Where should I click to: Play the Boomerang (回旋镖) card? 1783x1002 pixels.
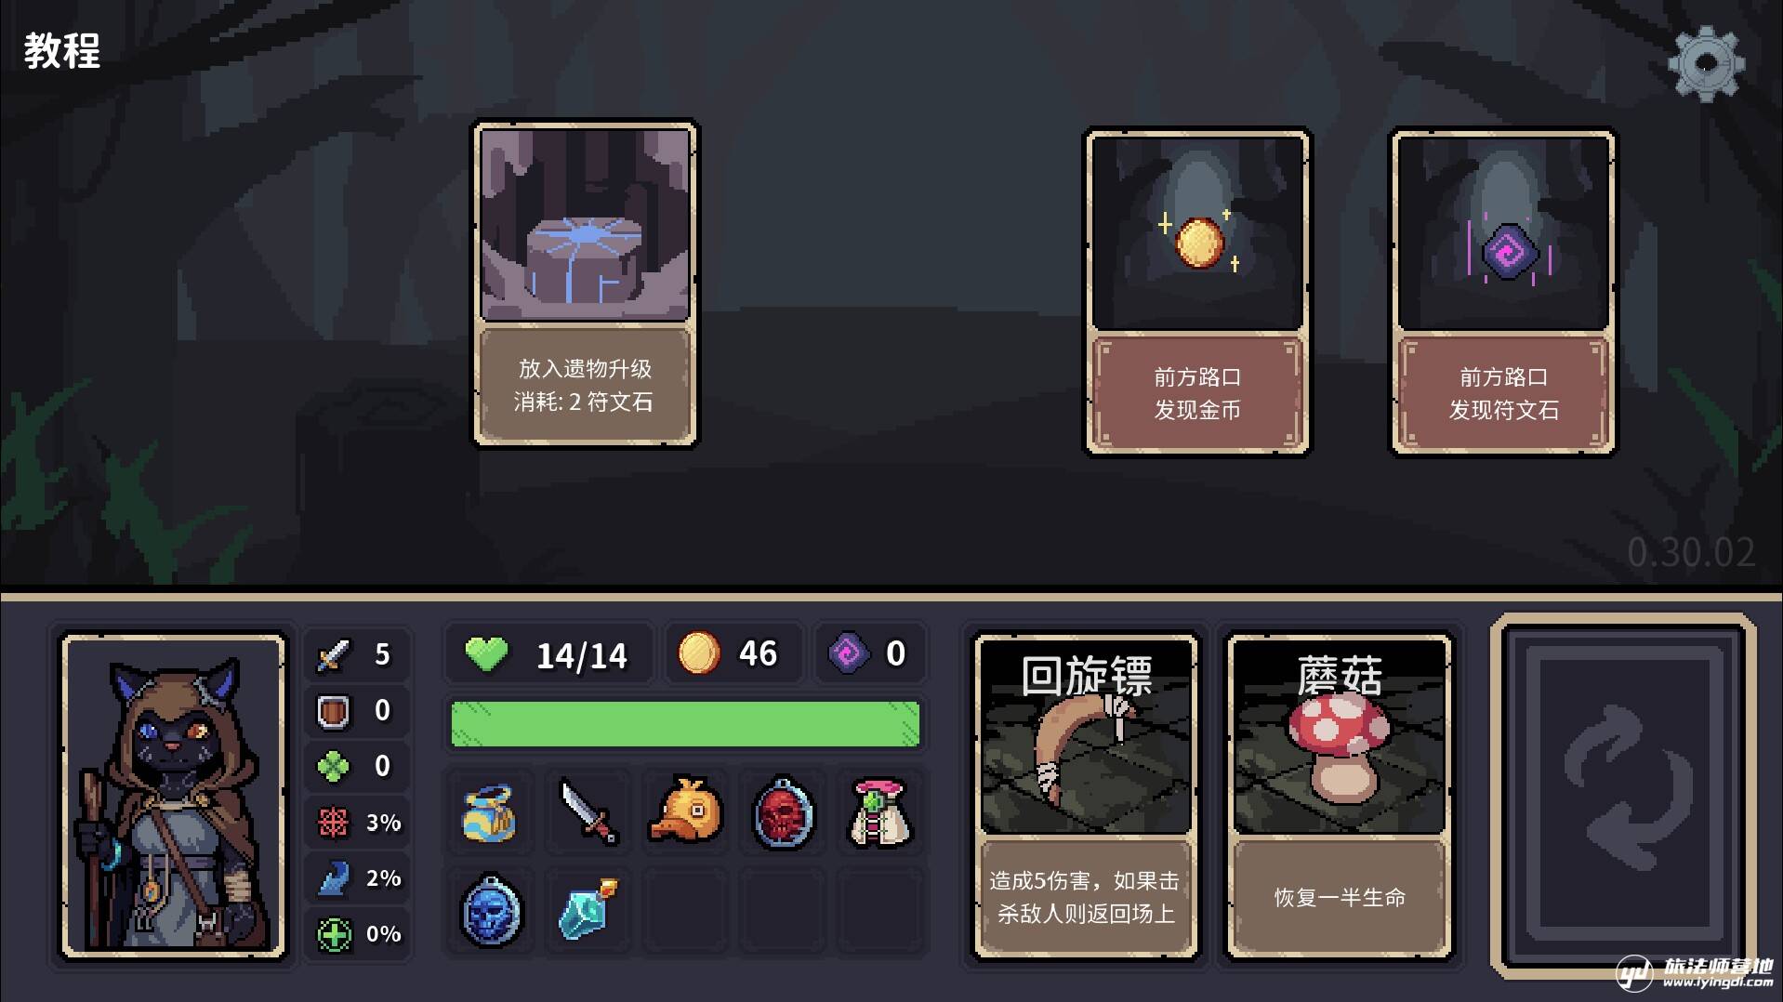pos(1087,797)
